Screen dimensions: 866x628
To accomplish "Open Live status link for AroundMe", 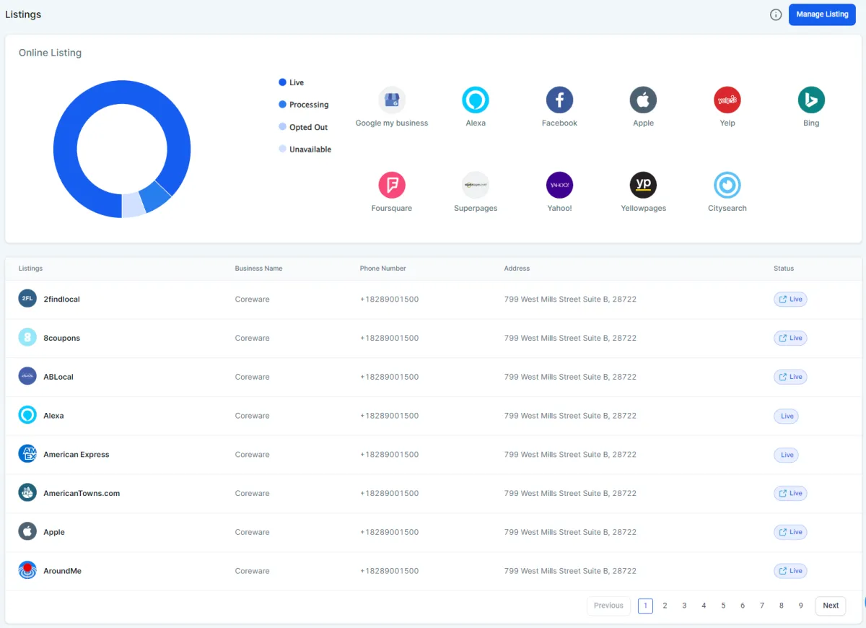I will (790, 571).
